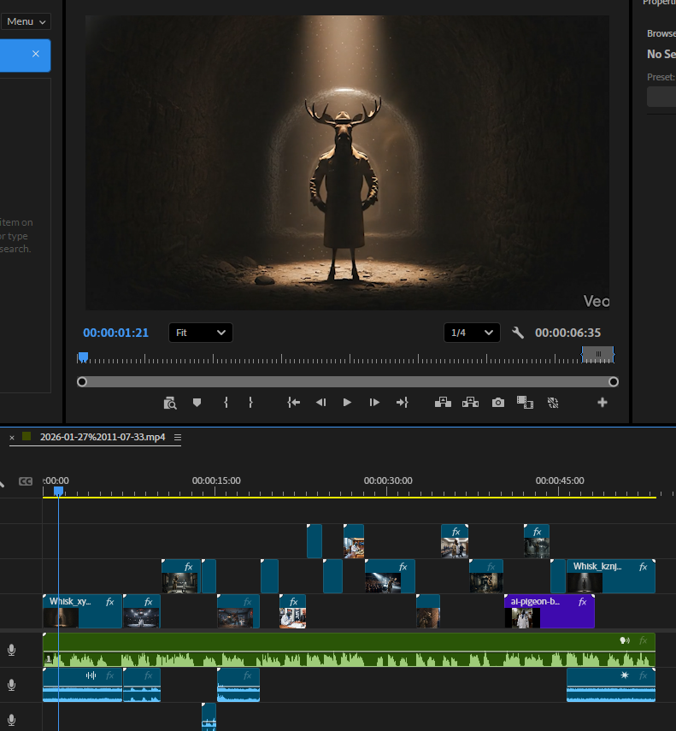The image size is (676, 731).
Task: Select the No Se... heading in properties panel
Action: [x=661, y=54]
